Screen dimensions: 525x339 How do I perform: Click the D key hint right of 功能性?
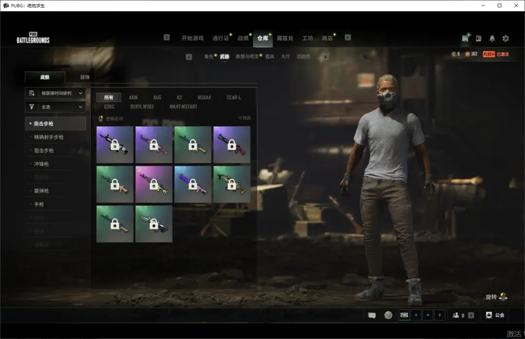(325, 57)
